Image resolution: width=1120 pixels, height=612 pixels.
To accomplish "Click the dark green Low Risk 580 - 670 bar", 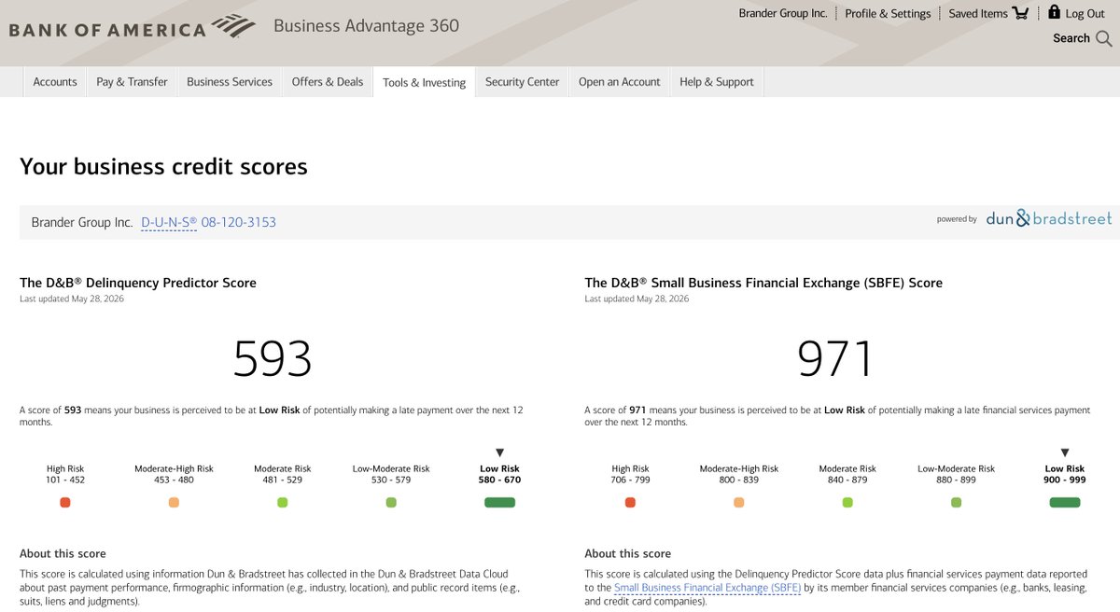I will coord(499,502).
